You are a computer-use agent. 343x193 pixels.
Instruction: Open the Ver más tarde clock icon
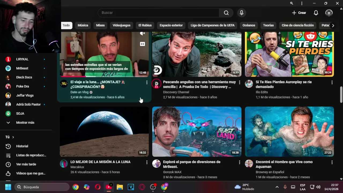[8, 164]
